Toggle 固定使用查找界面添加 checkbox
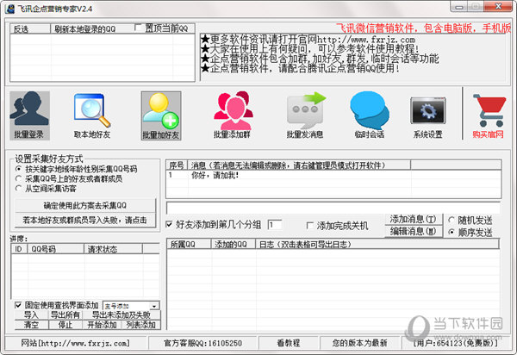 point(18,305)
